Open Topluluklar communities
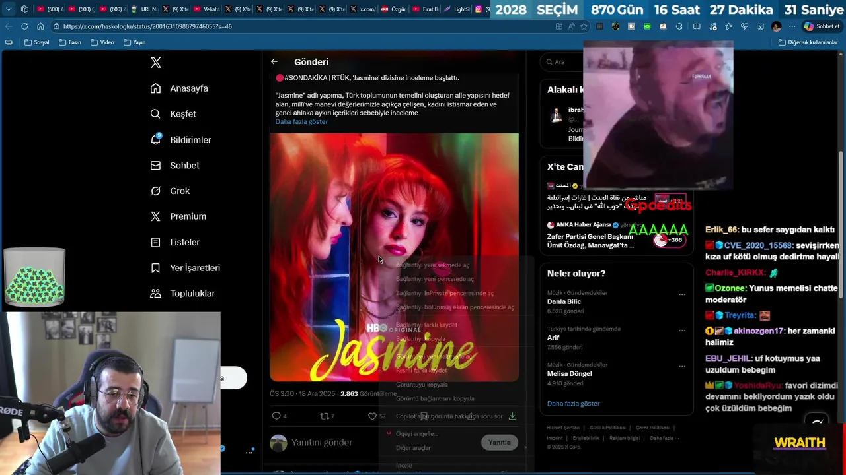Viewport: 846px width, 475px height. (183, 294)
